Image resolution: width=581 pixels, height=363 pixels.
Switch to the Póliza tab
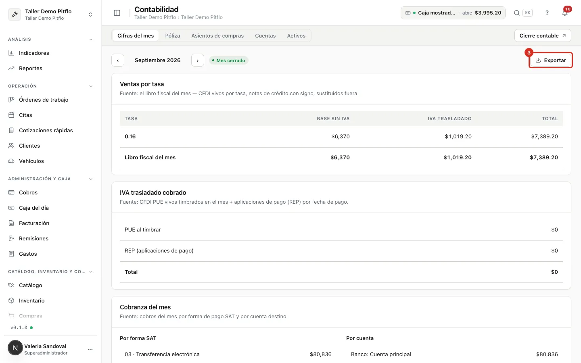[x=173, y=35]
